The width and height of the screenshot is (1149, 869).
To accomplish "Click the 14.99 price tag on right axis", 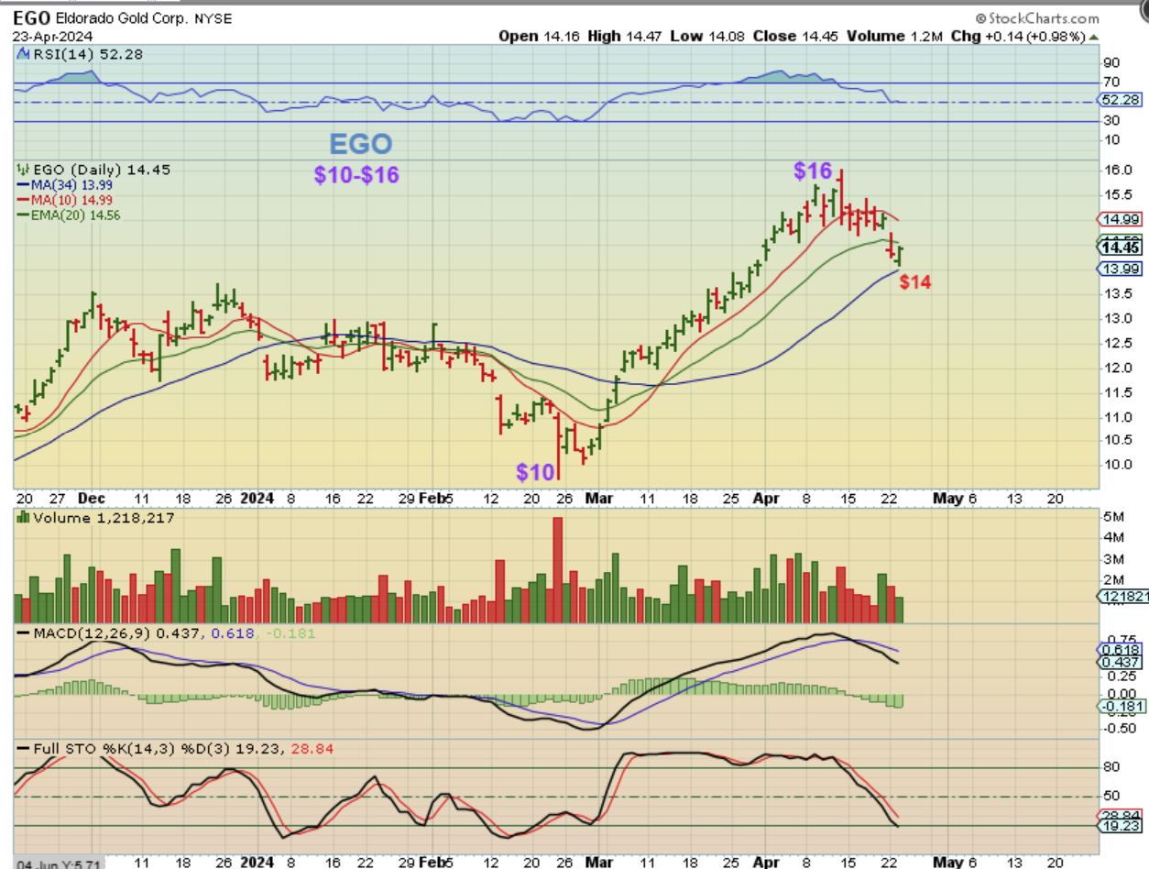I will 1120,219.
